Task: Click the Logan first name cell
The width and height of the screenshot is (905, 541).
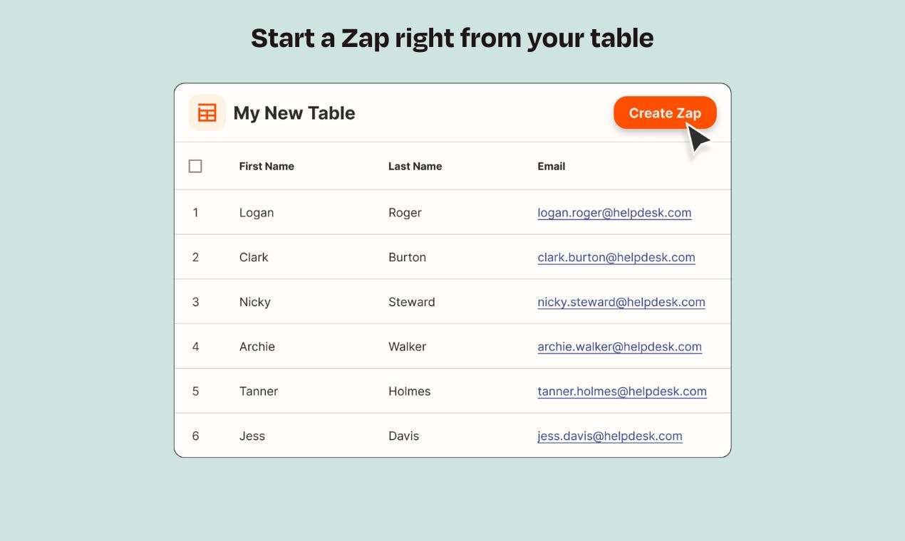Action: tap(257, 212)
